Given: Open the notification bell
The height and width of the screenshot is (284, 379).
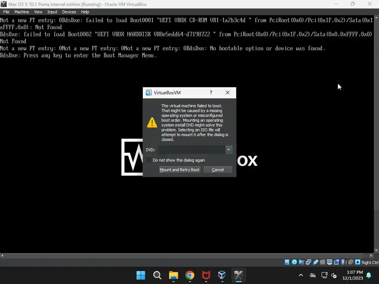Looking at the screenshot, I should [x=369, y=275].
